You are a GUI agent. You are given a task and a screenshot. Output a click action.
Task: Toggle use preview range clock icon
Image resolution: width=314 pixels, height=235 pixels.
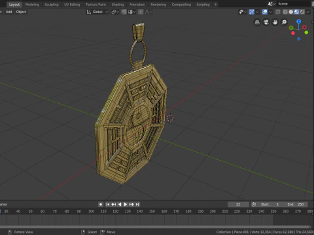[254, 204]
